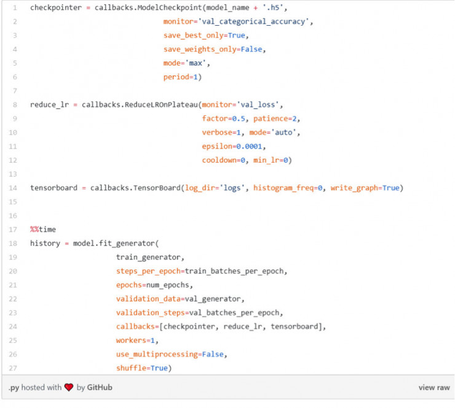
Task: Click the 'ModelCheckpoint' class name
Action: [x=170, y=8]
